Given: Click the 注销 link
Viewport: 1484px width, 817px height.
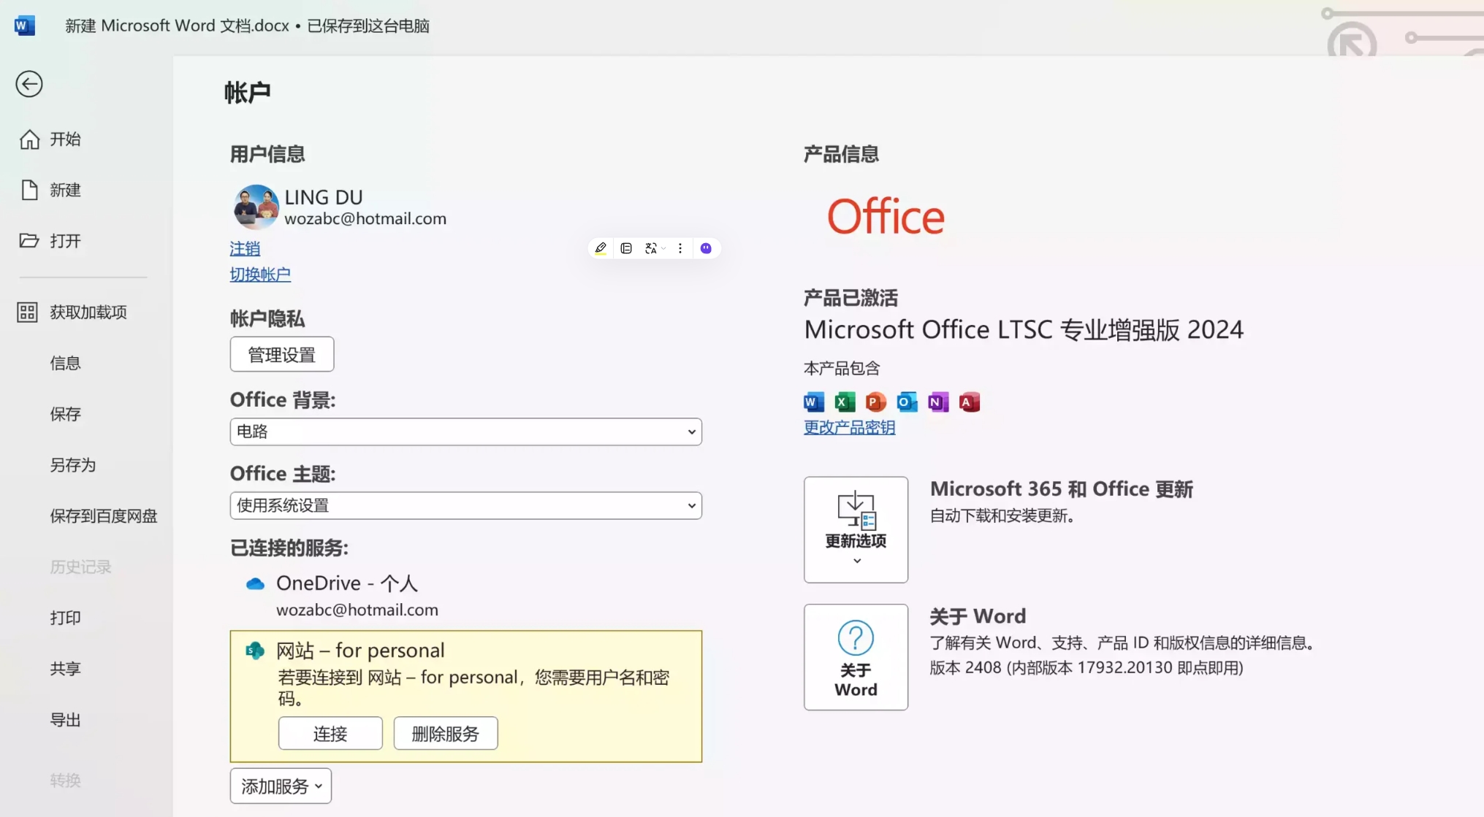Looking at the screenshot, I should pos(245,248).
